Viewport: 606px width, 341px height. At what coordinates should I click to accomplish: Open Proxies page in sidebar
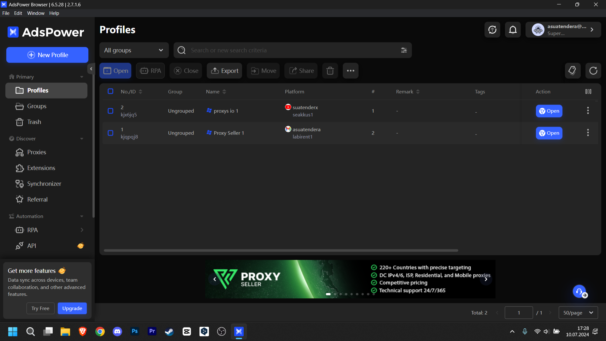46,152
